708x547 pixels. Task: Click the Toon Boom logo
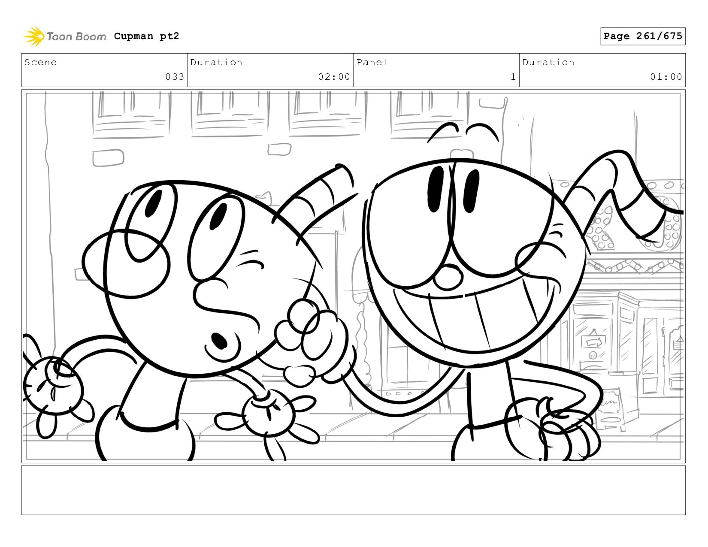point(64,36)
